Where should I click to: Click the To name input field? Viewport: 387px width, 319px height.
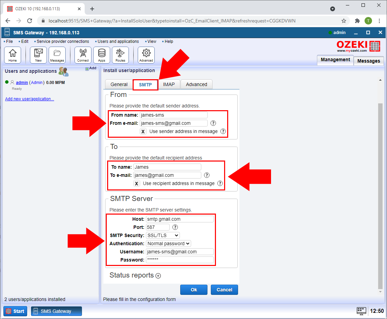pos(167,167)
